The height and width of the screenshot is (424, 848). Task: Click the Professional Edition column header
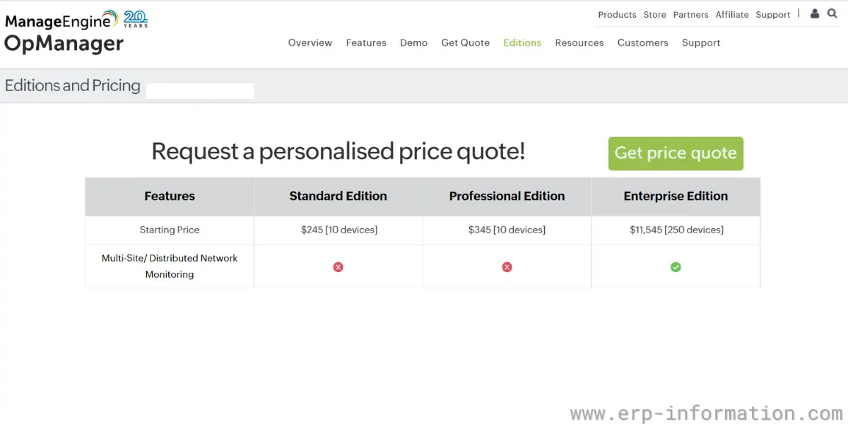507,196
